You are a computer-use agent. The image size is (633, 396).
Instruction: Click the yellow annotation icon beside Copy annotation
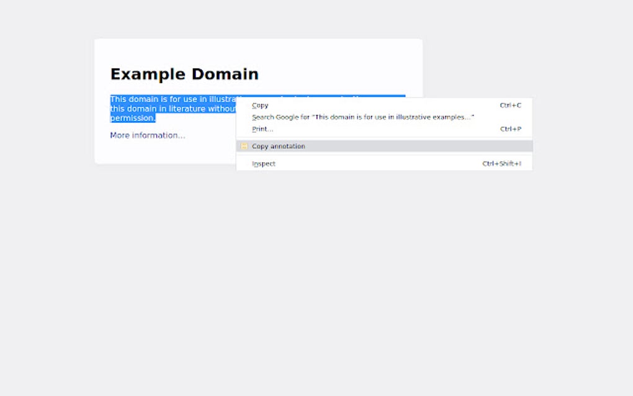tap(245, 146)
